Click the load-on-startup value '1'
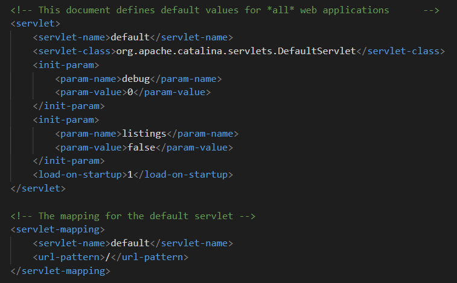Image resolution: width=457 pixels, height=283 pixels. 130,175
